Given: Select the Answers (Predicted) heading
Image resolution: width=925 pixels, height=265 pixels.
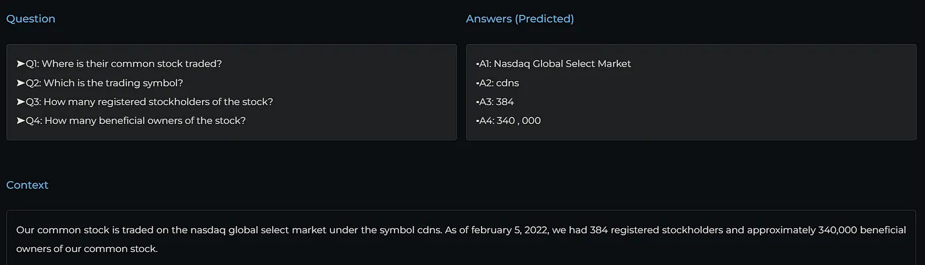Looking at the screenshot, I should click(x=520, y=19).
